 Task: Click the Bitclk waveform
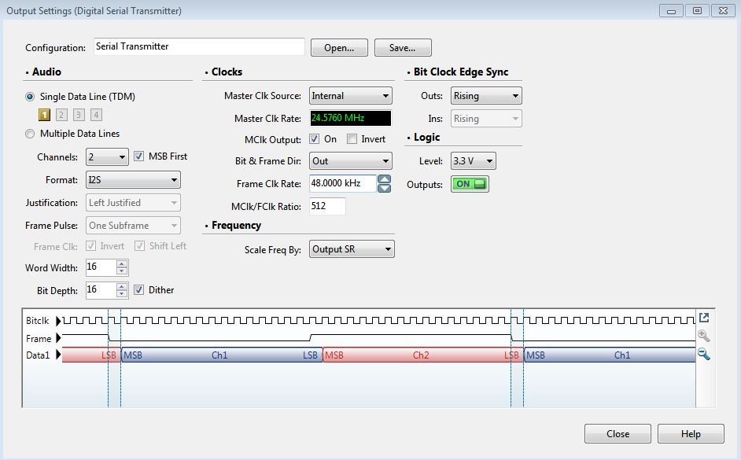(378, 320)
